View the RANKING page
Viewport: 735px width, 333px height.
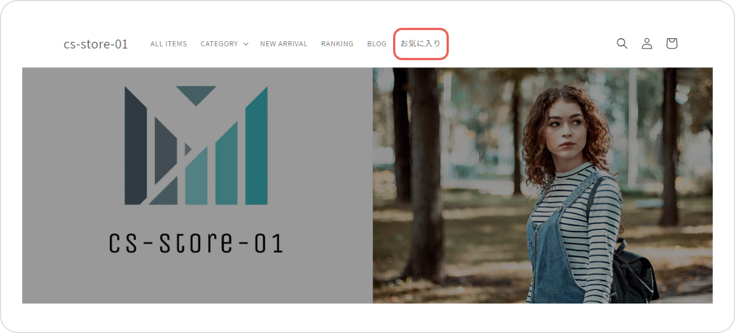point(337,43)
